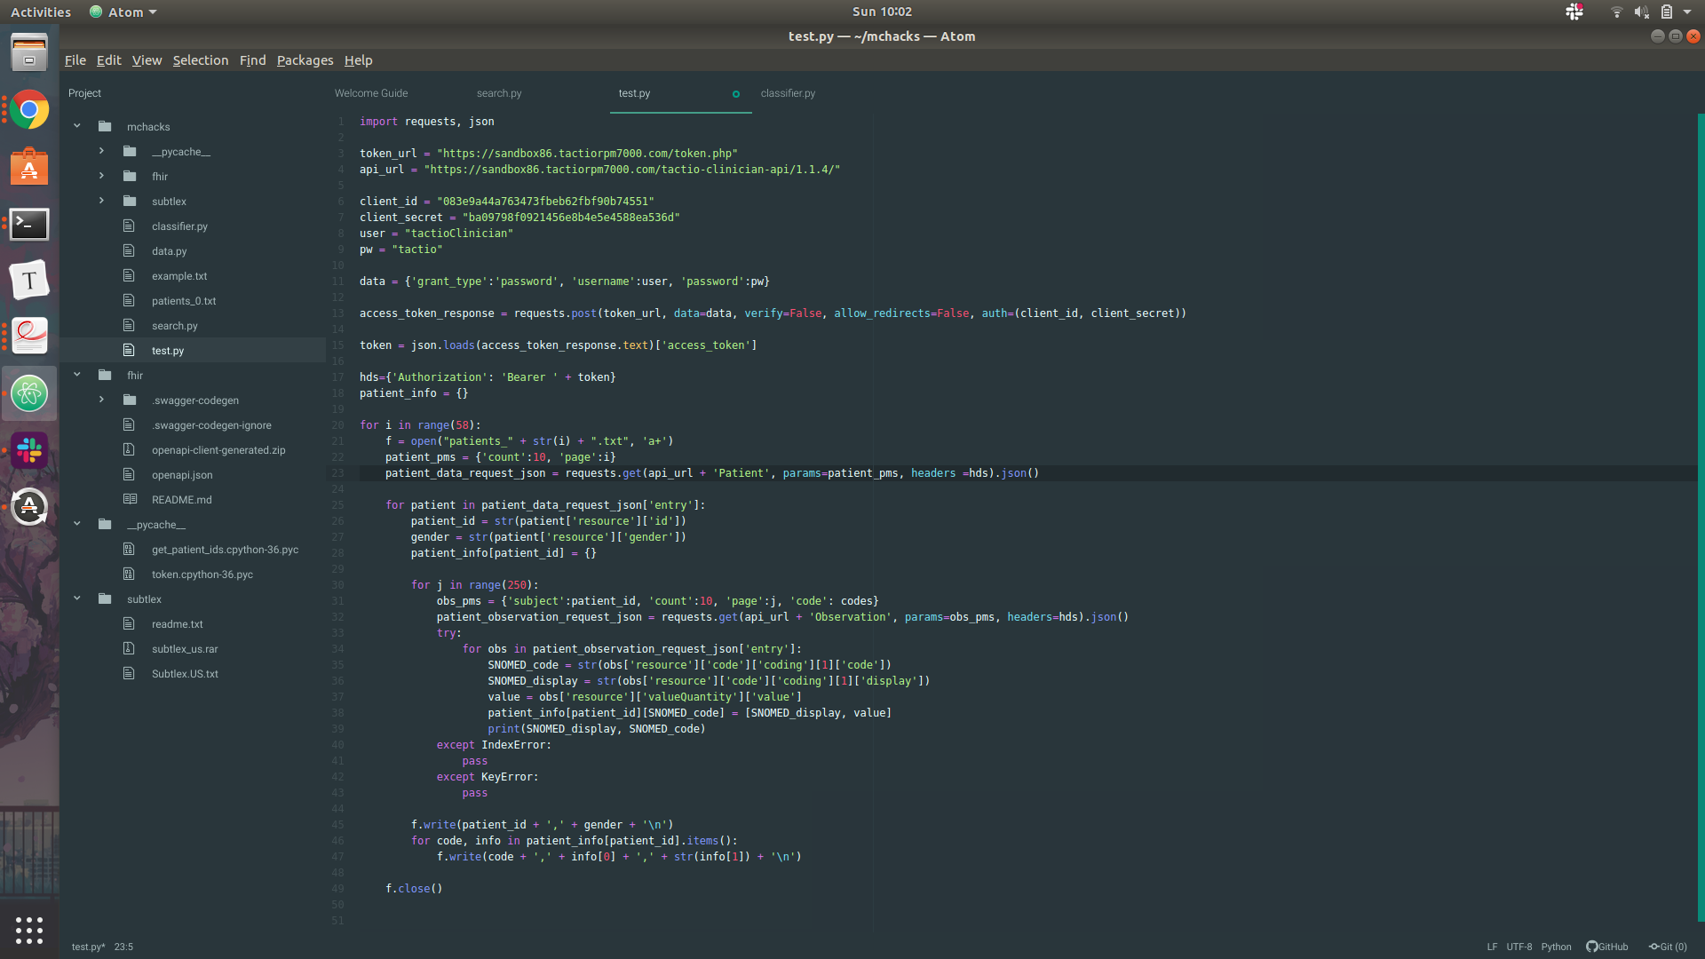Click the openapi-client-generated.zip file icon
1705x959 pixels.
coord(129,450)
